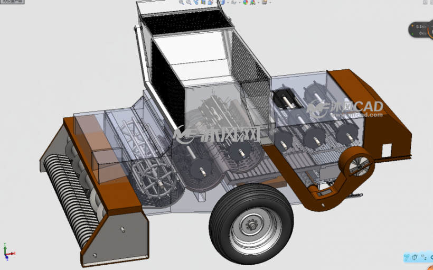Open the View Settings icon

(x=264, y=2)
